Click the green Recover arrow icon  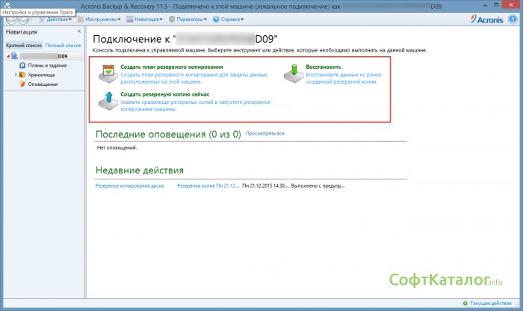[x=293, y=71]
